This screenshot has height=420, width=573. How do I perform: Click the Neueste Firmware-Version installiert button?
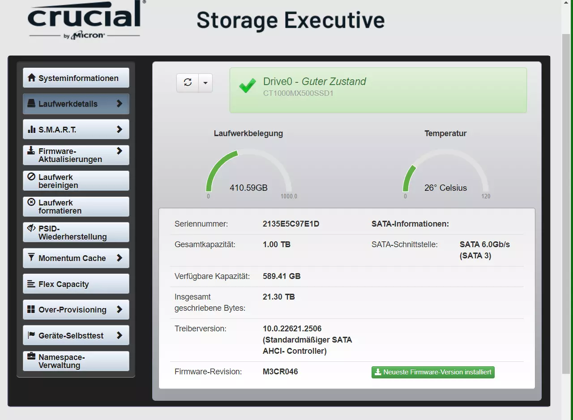pos(433,372)
